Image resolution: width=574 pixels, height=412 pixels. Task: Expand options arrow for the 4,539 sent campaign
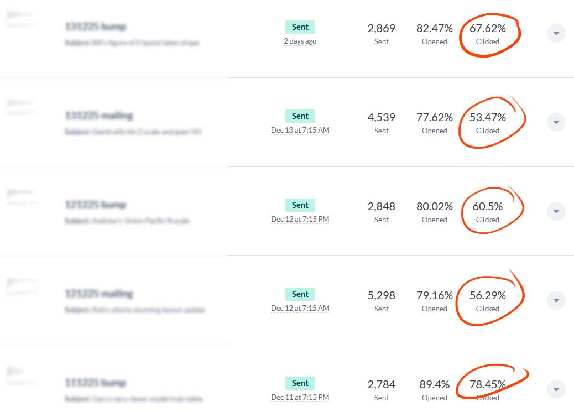tap(556, 122)
